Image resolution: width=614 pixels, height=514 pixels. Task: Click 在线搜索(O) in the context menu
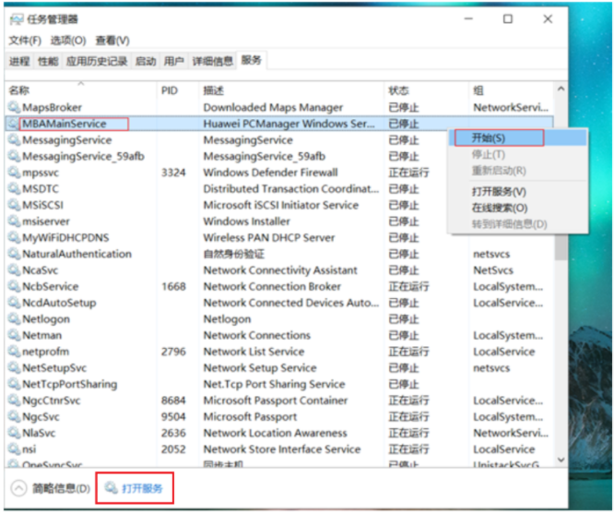[x=499, y=208]
